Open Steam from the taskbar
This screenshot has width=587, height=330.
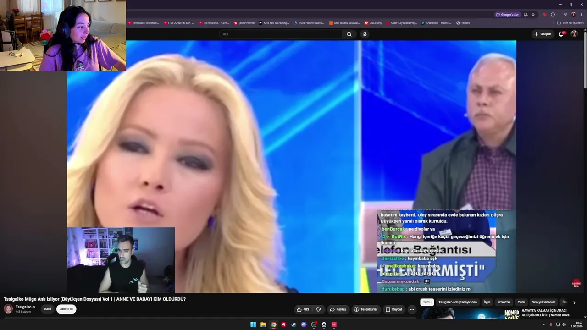click(x=293, y=324)
